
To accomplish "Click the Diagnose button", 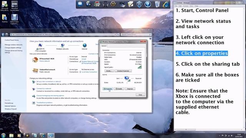I will point(130,89).
